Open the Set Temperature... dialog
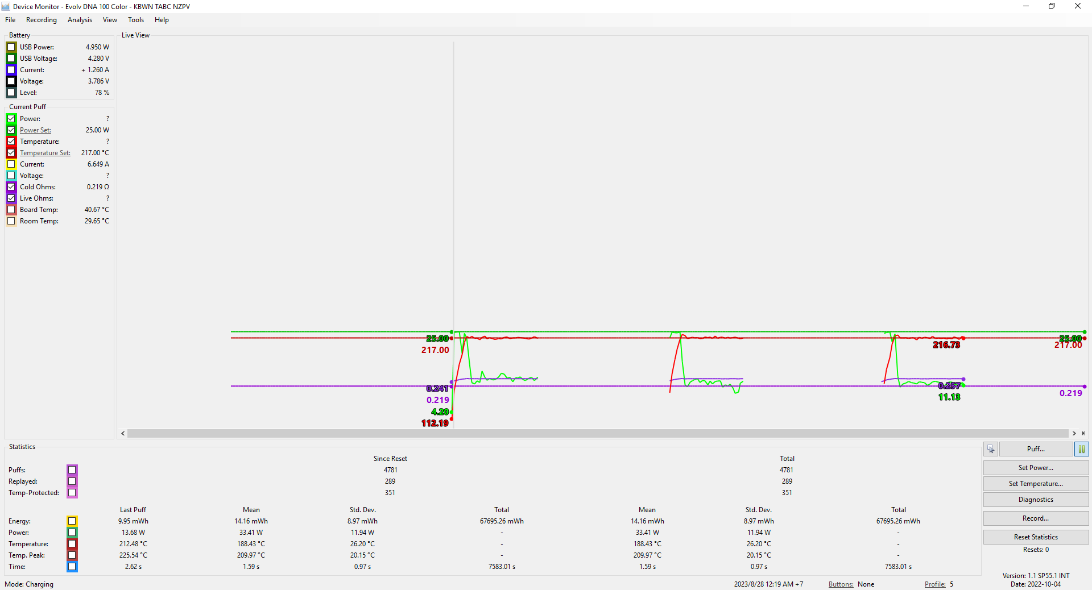Screen dimensions: 1092x590 coord(1035,484)
